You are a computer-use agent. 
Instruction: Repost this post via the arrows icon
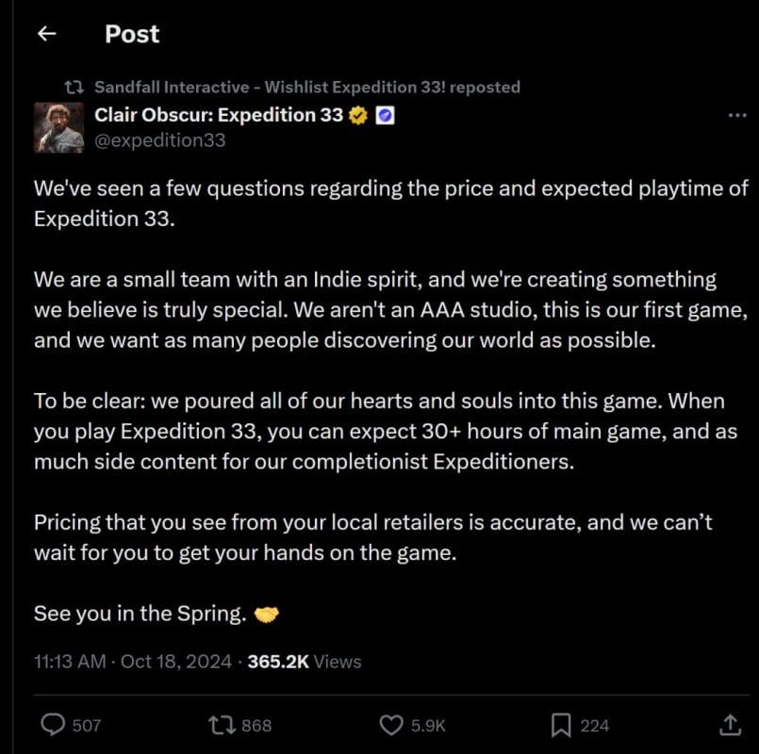(x=222, y=725)
